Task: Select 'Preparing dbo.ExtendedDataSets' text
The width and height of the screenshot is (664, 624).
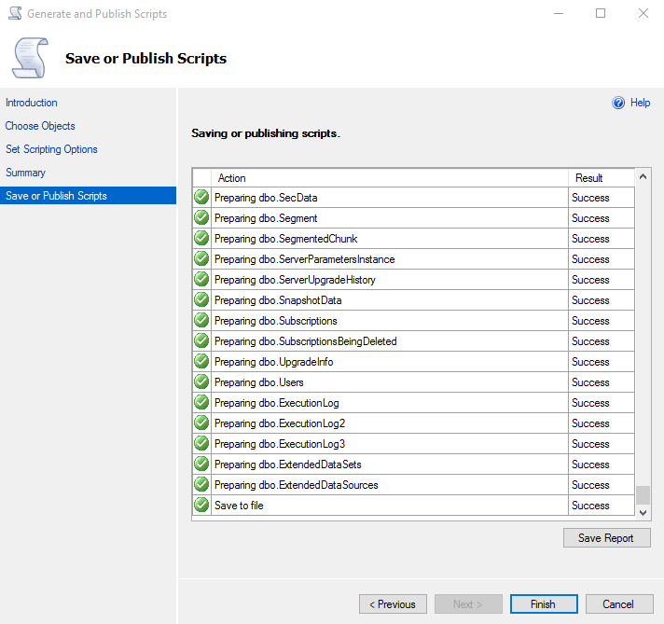Action: (288, 465)
